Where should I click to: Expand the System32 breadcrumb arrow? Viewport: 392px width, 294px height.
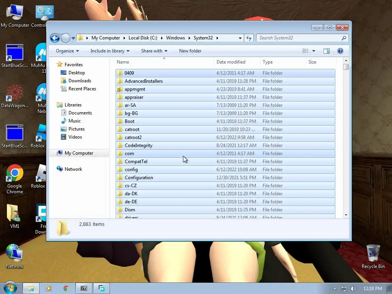coord(217,38)
